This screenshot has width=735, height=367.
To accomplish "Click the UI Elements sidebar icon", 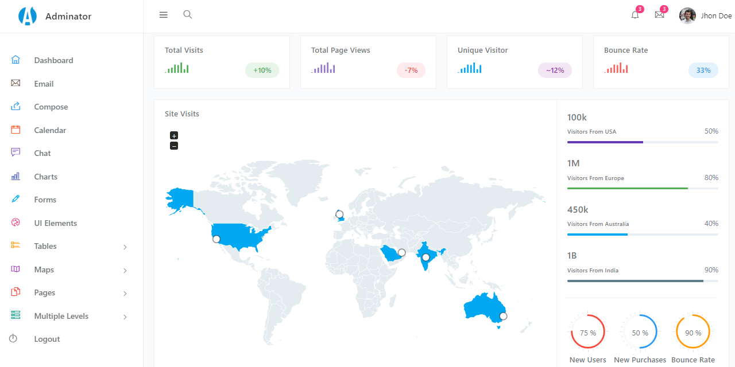I will point(16,222).
